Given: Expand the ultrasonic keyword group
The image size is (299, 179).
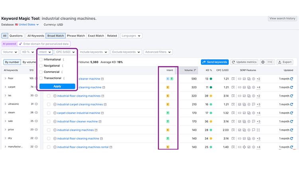Looking at the screenshot, I should pyautogui.click(x=5, y=104).
